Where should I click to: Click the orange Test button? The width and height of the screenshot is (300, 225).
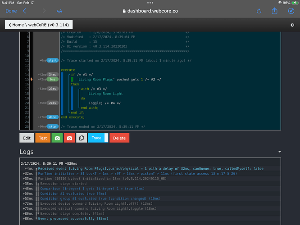pyautogui.click(x=43, y=138)
